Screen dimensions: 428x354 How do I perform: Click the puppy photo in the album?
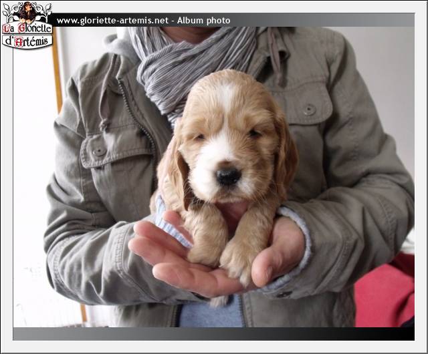coord(214,177)
